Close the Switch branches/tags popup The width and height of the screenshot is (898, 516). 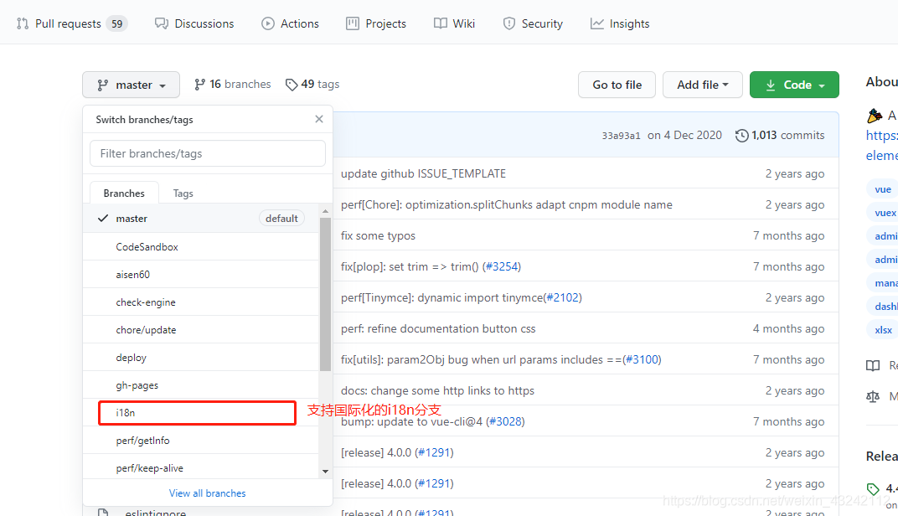(319, 119)
